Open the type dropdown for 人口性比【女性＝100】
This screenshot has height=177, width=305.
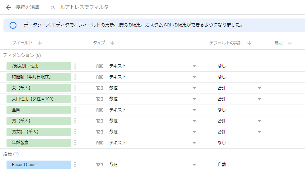pyautogui.click(x=194, y=99)
